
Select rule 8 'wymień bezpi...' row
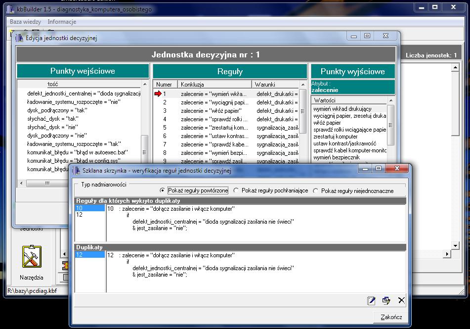[x=226, y=153]
